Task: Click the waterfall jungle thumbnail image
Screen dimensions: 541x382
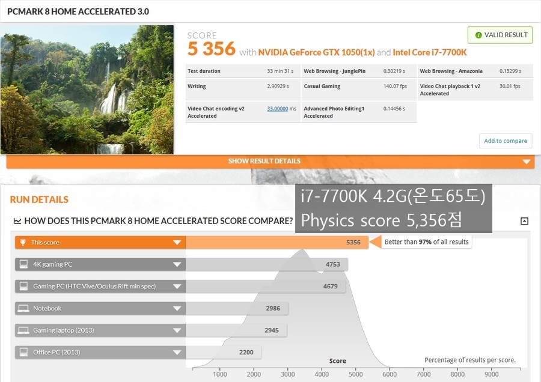Action: (x=87, y=89)
